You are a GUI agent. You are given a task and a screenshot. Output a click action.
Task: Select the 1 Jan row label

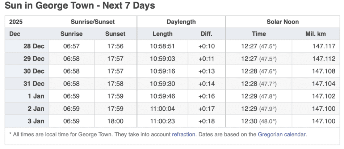tap(35, 96)
